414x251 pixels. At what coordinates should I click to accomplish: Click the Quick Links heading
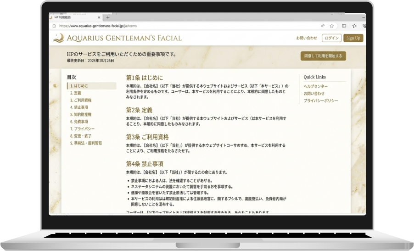pos(314,77)
